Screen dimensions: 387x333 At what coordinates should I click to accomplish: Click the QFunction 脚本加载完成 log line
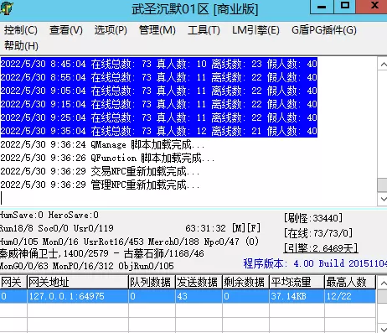[x=107, y=158]
